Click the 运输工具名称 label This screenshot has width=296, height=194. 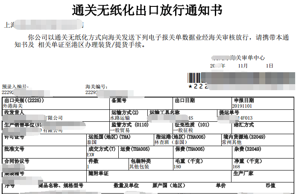(x=164, y=112)
